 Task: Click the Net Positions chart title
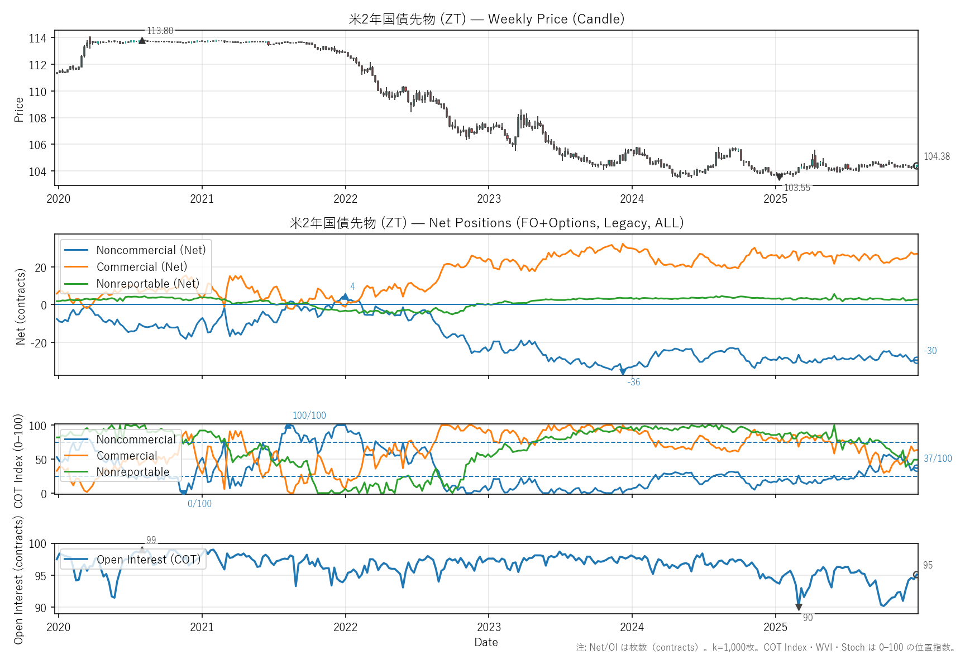pos(486,223)
